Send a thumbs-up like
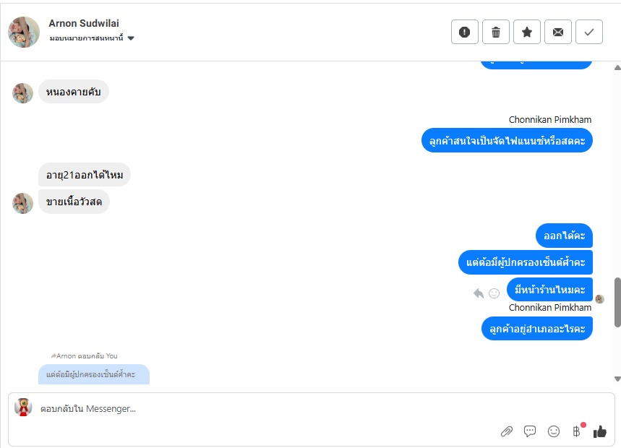 point(599,431)
